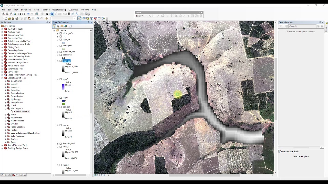Viewport: 328px width, 184px height.
Task: Activate the Pan hand tool
Action: (11, 14)
